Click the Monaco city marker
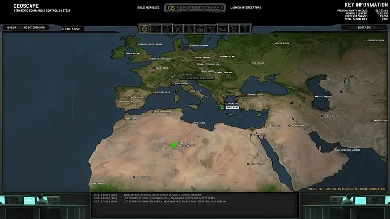 click(x=172, y=84)
